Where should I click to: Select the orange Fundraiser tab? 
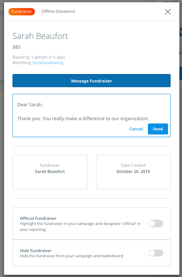point(22,11)
